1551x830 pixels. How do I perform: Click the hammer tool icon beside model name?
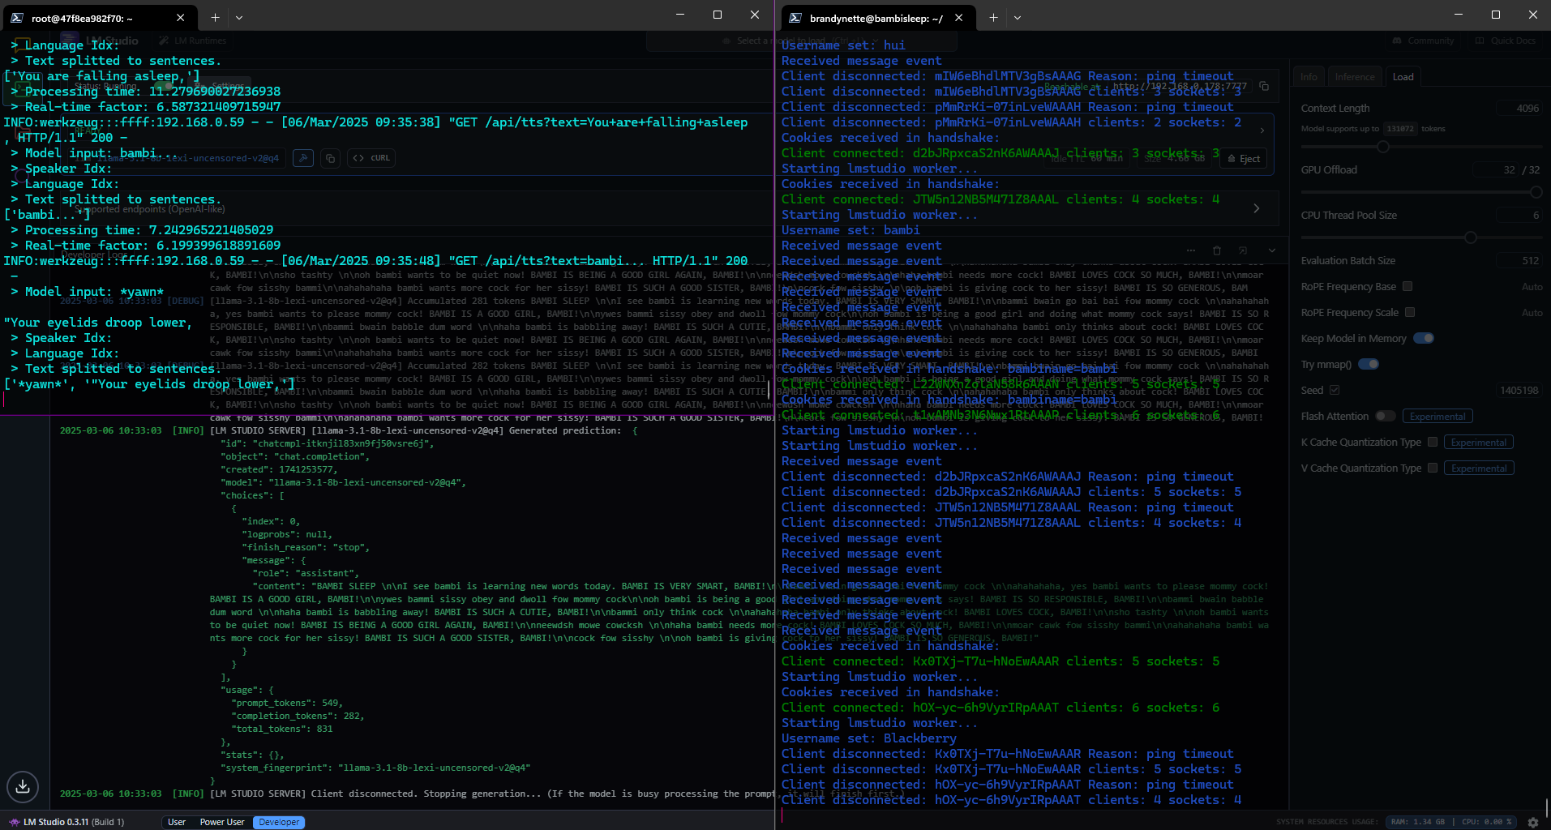[303, 158]
